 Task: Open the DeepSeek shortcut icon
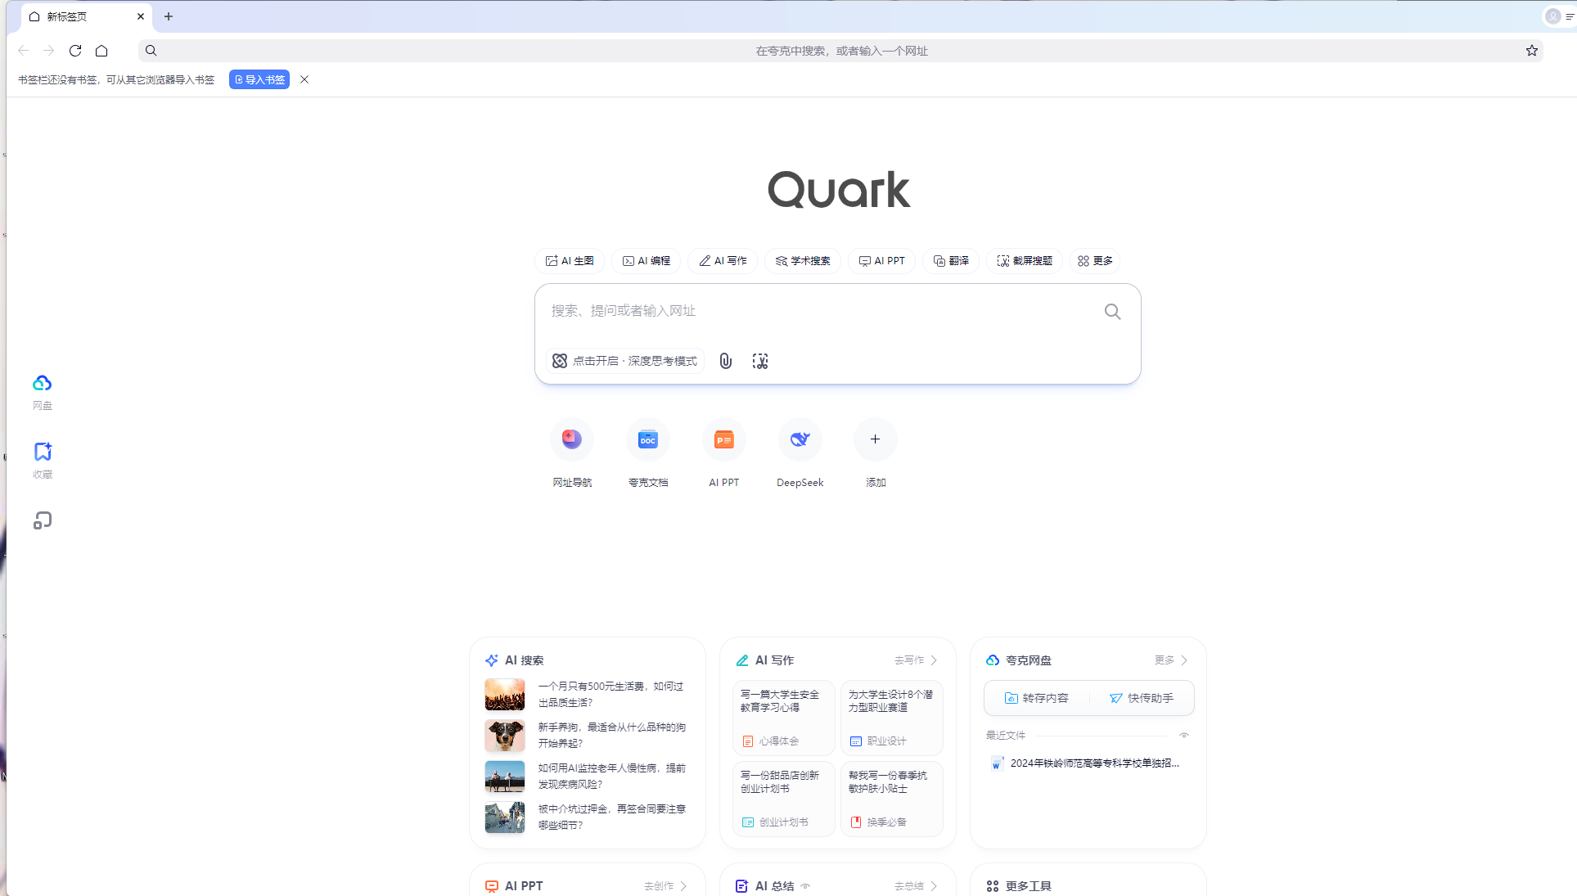800,439
